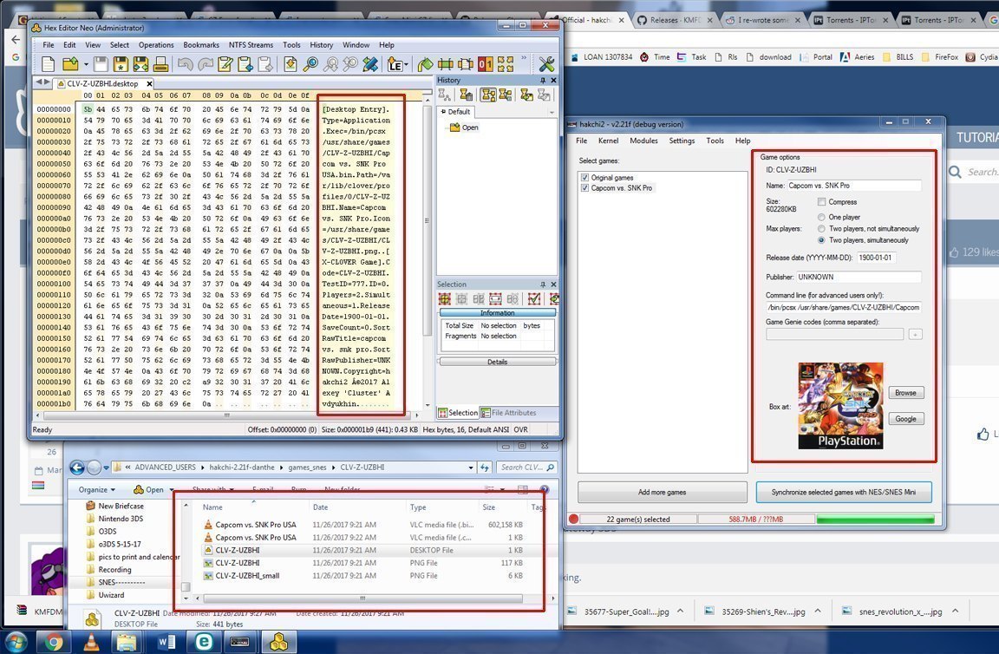Screen dimensions: 999x654
Task: Click Open file folder icon in Hex Editor
Action: (x=70, y=63)
